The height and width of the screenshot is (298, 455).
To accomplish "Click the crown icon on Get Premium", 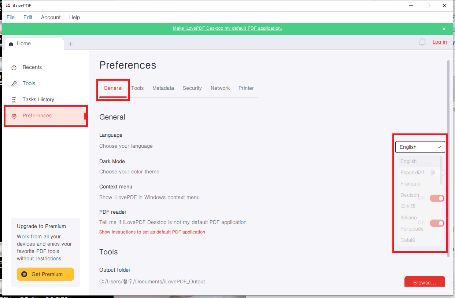I will 24,274.
